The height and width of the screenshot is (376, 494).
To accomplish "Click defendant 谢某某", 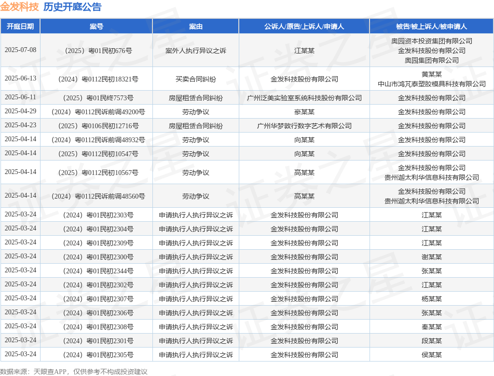I will (x=432, y=257).
